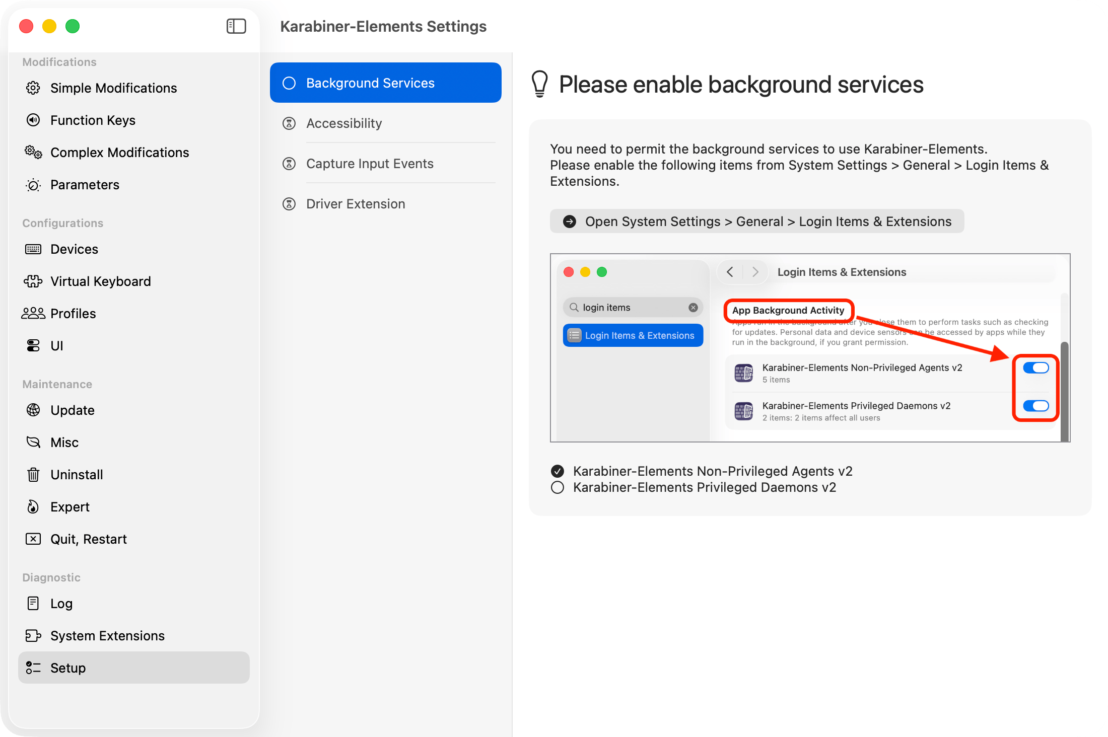Select Parameters in the sidebar

tap(134, 185)
